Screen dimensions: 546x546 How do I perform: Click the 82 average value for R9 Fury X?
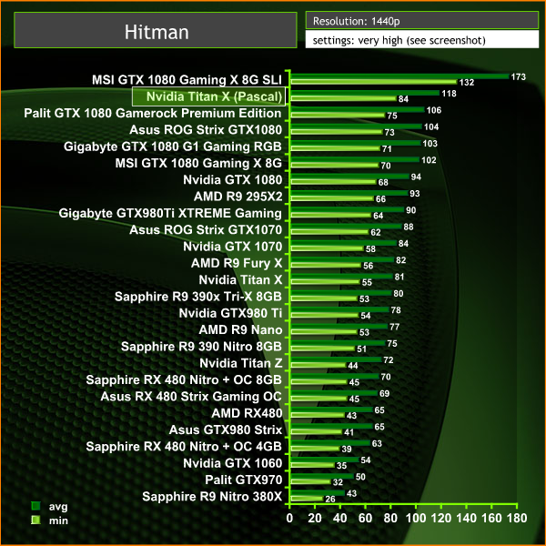(400, 260)
